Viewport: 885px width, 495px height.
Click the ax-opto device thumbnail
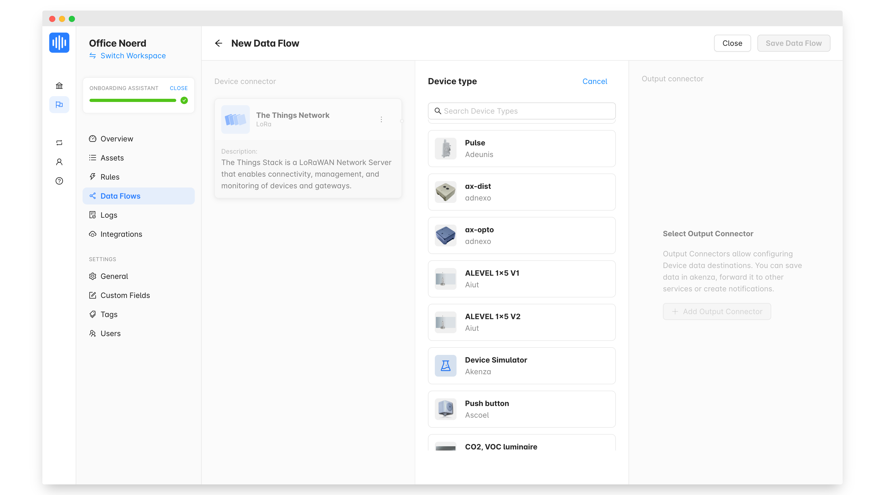(446, 235)
